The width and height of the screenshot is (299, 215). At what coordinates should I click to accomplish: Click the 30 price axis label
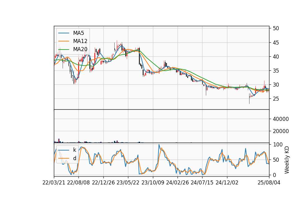click(276, 85)
